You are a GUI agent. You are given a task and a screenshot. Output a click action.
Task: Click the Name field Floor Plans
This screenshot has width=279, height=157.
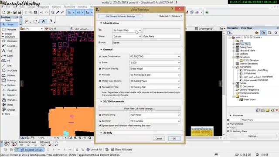coord(162,37)
